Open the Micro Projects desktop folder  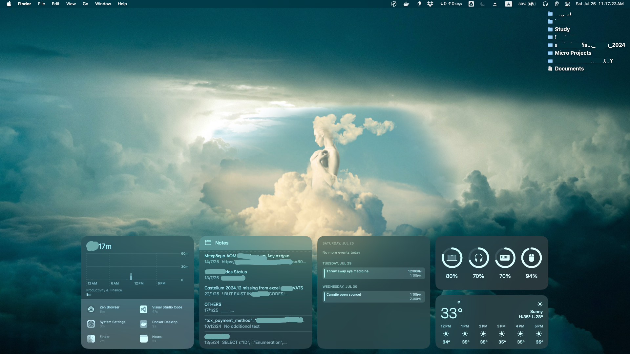pyautogui.click(x=570, y=53)
